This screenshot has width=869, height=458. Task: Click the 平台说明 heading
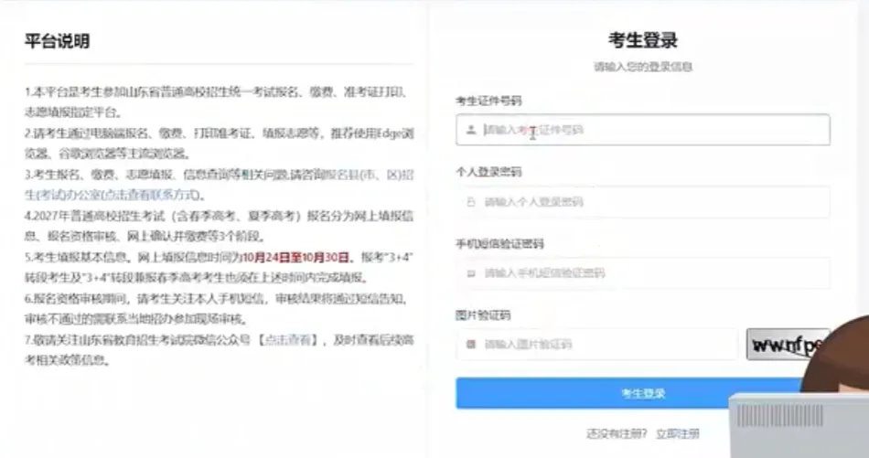click(x=57, y=41)
